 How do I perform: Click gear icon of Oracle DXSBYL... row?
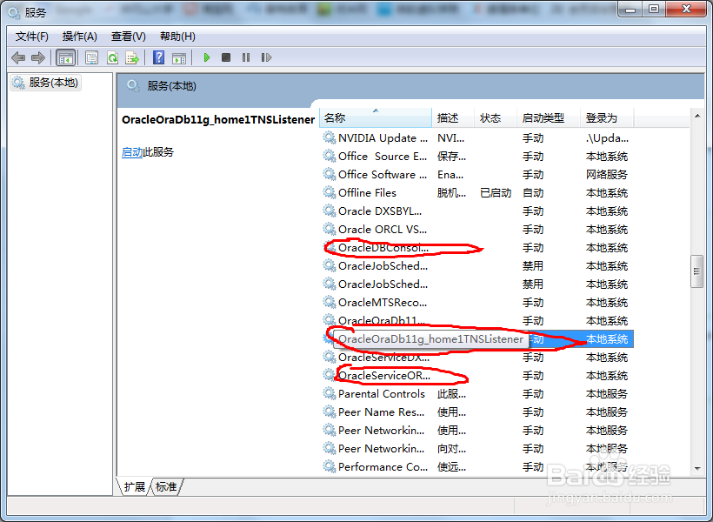[330, 211]
